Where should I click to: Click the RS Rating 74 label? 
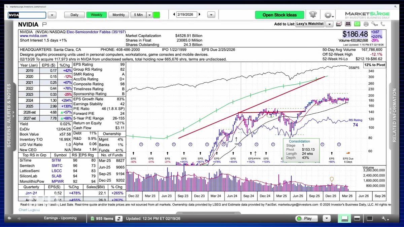(x=356, y=122)
